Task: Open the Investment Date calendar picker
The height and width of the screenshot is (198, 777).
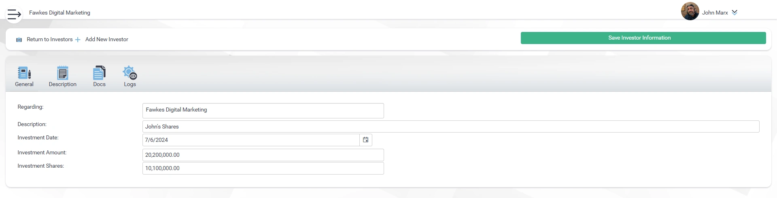Action: pos(366,140)
